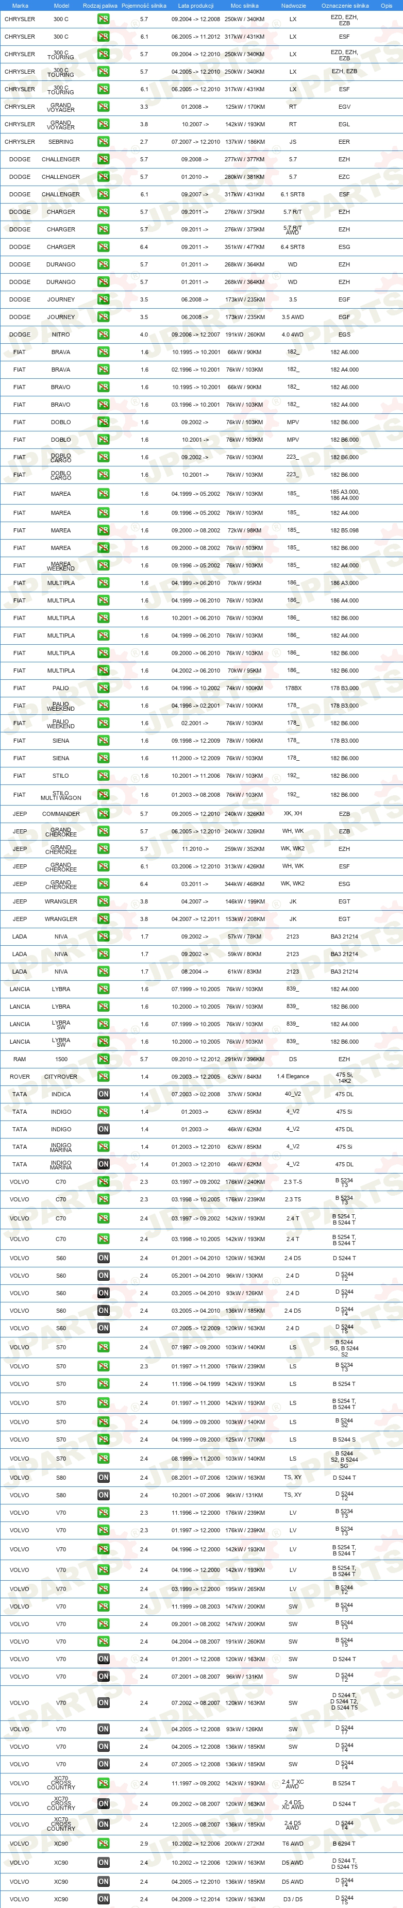Select the SEBRING model cell
The image size is (403, 1908).
61,141
